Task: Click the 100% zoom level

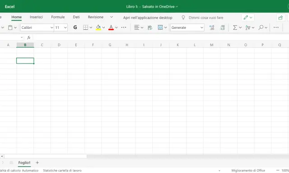Action: [285, 171]
